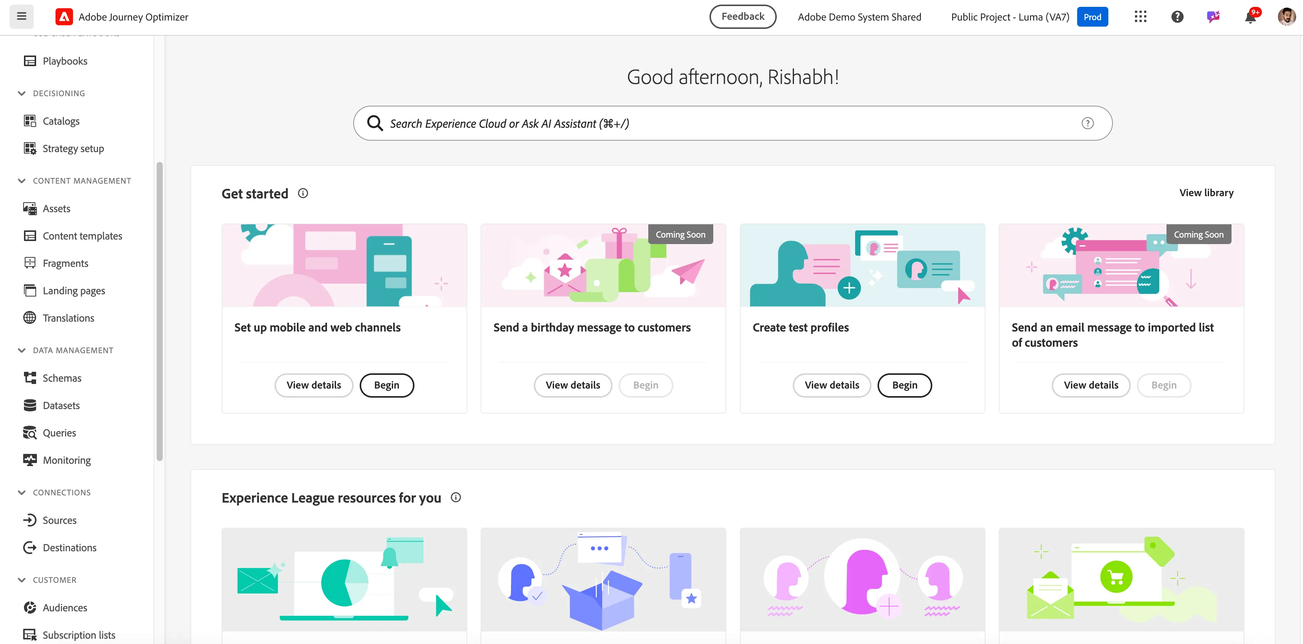Collapse the Decisioning section

[x=21, y=93]
